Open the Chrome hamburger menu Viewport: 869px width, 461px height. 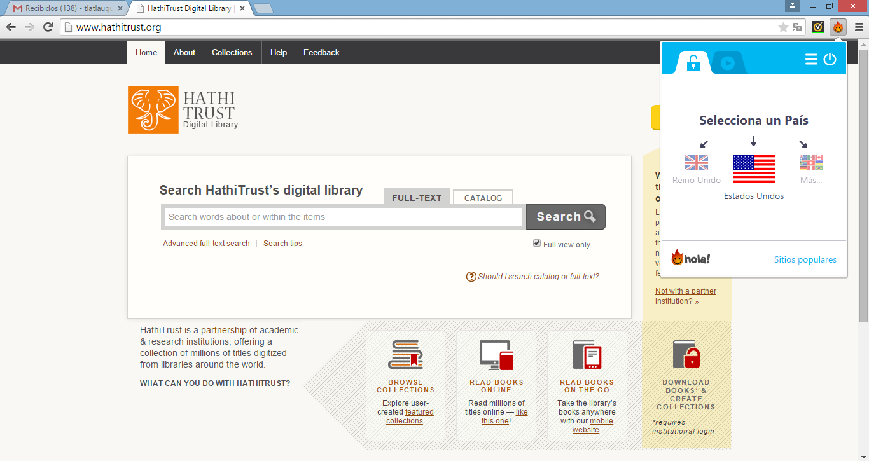point(859,27)
